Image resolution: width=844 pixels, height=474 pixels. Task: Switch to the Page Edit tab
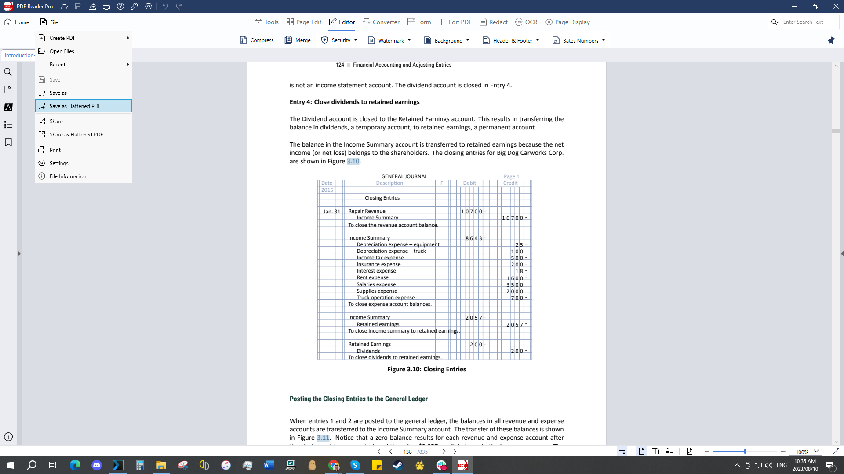[x=304, y=22]
